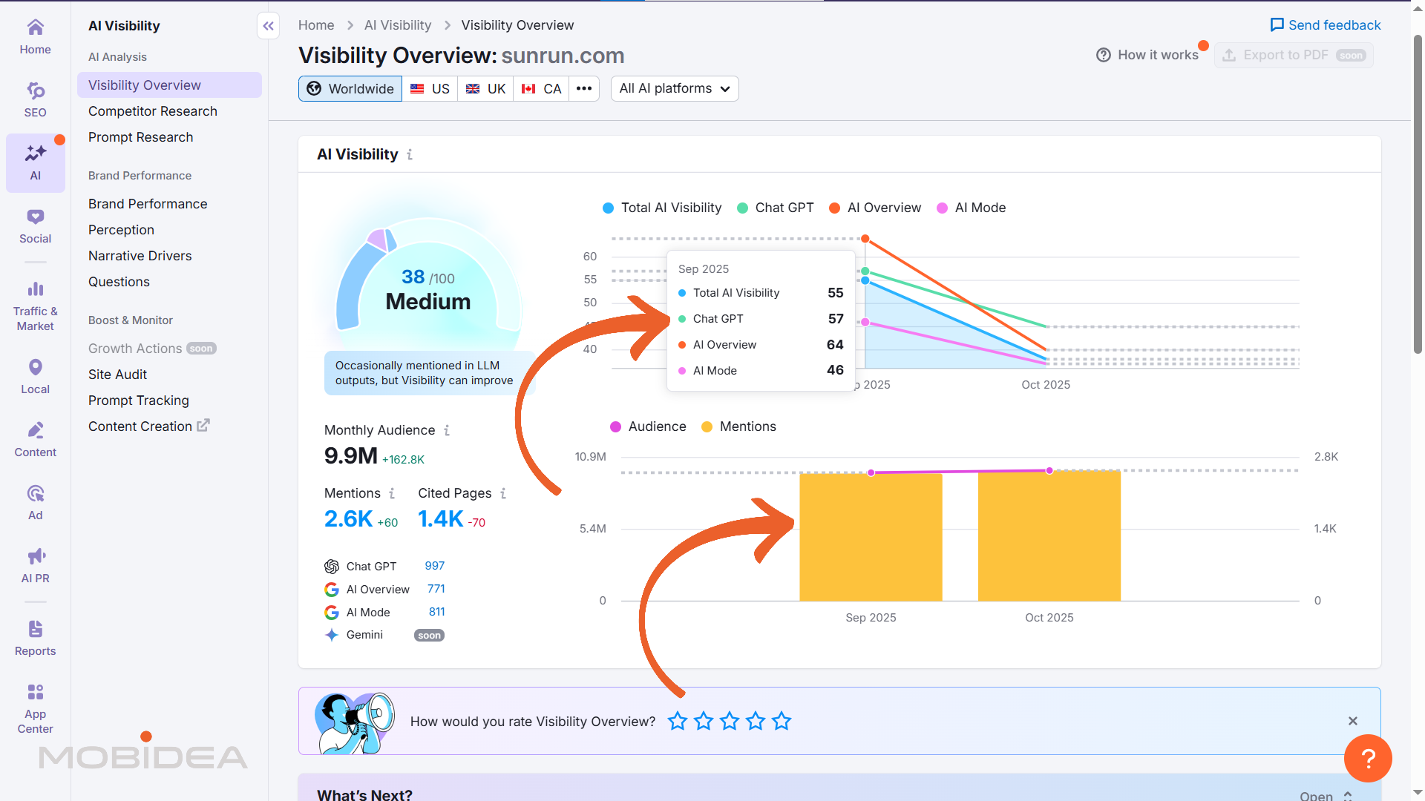Open the AI Visibility breadcrumb link
1425x801 pixels.
pyautogui.click(x=397, y=24)
